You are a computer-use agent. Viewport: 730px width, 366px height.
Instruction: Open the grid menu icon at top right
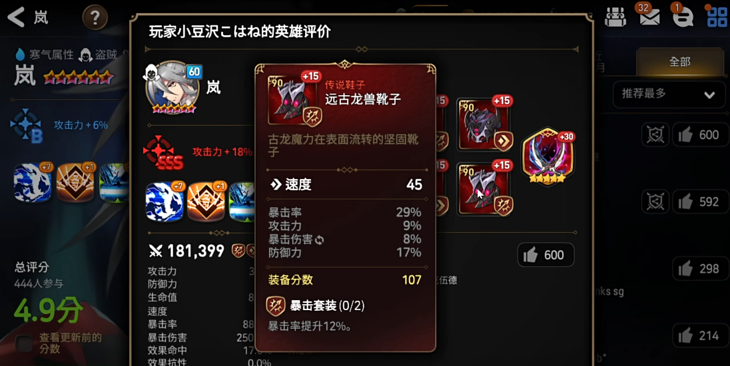tap(717, 17)
